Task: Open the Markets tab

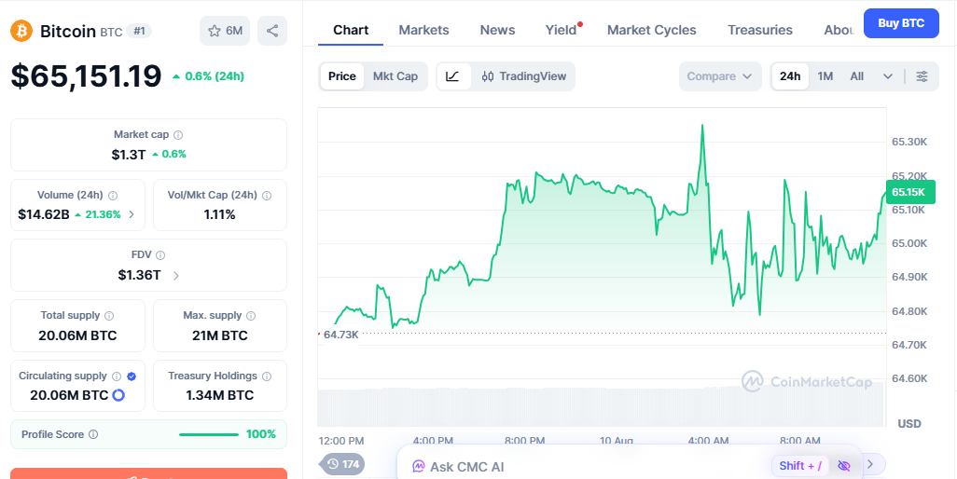Action: 423,30
